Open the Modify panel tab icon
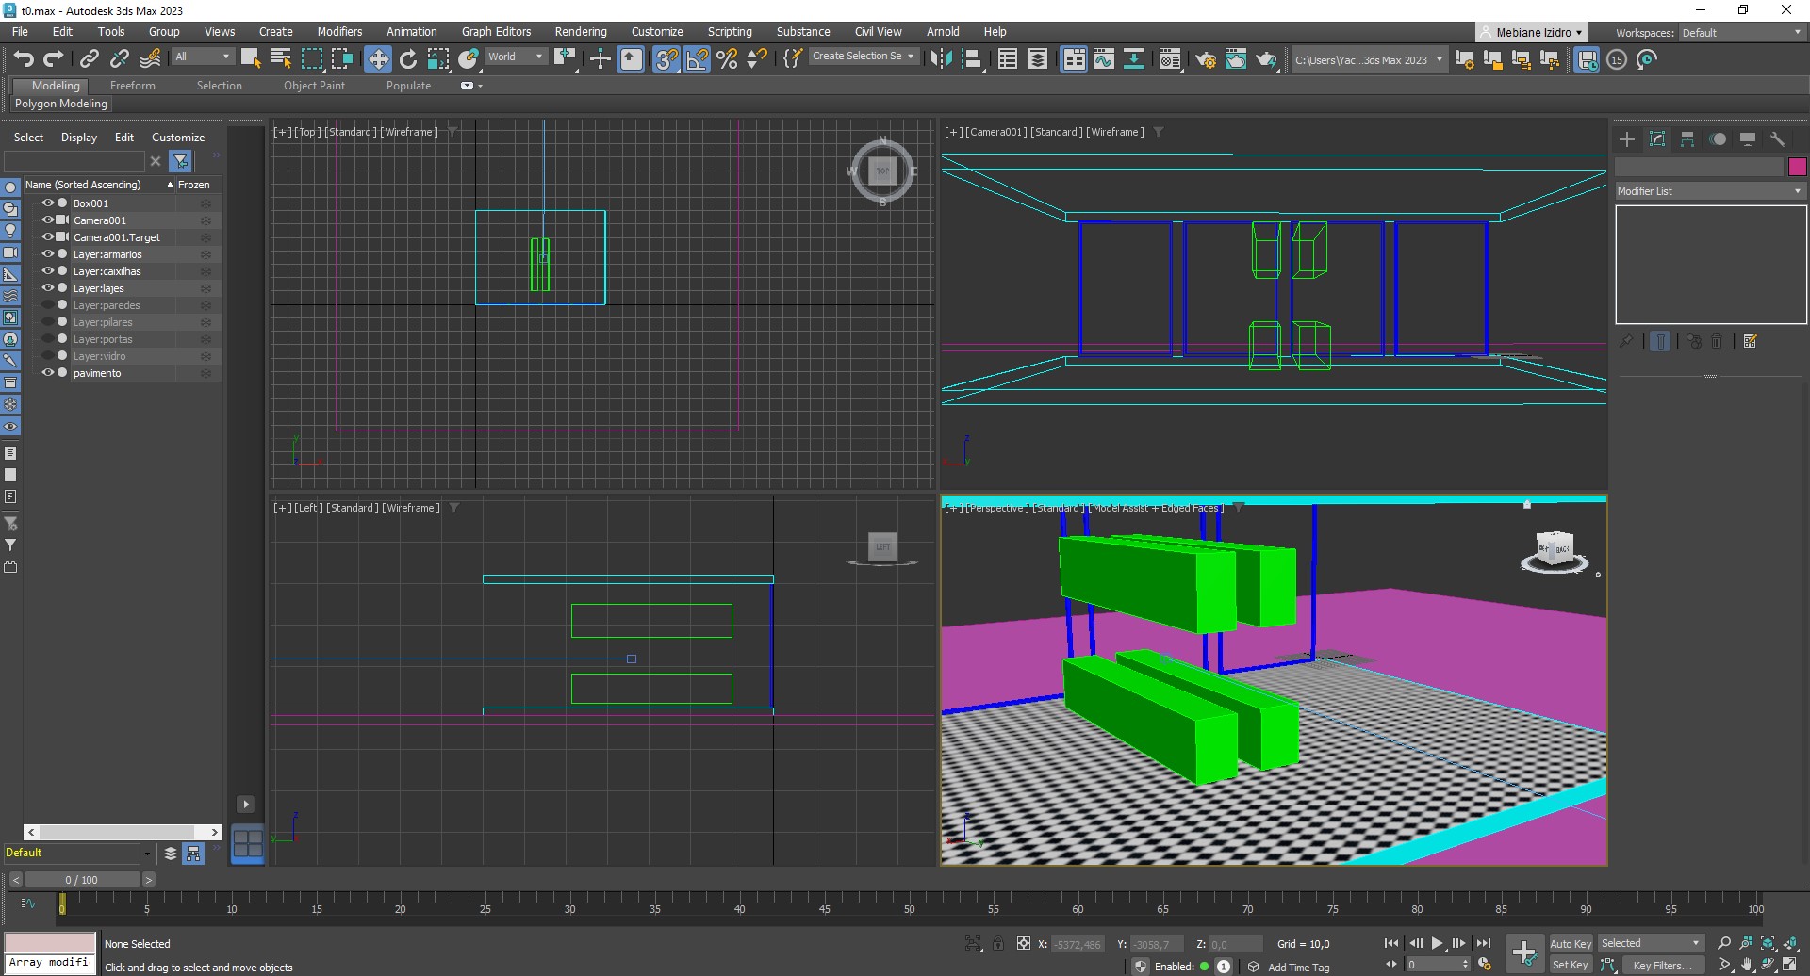Screen dimensions: 1810x976 click(1657, 139)
